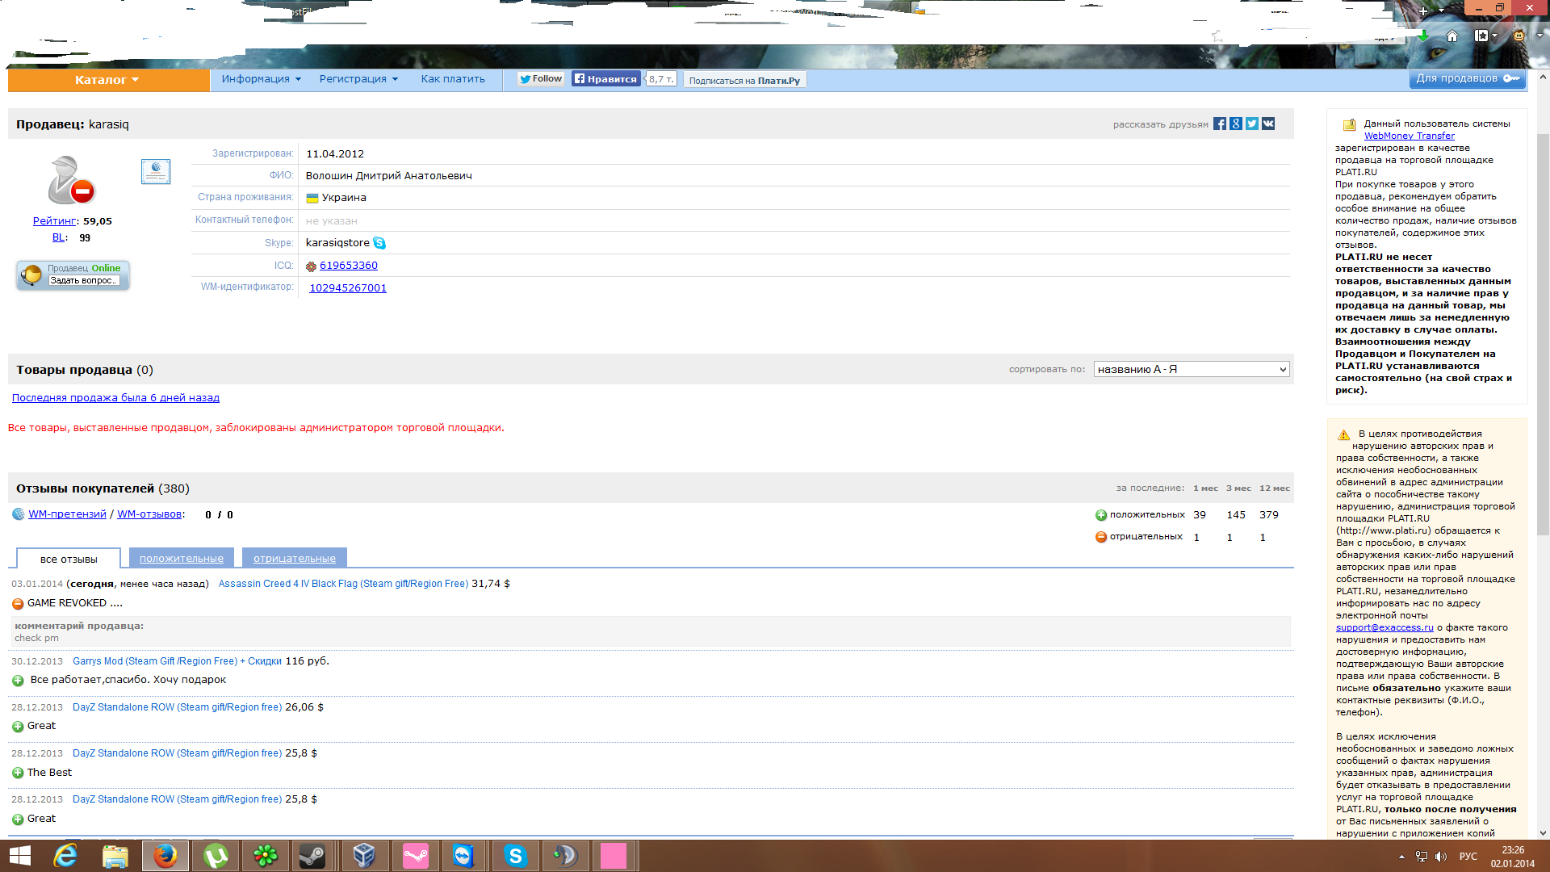Viewport: 1550px width, 872px height.
Task: Click the Twitter Follow button
Action: (x=541, y=79)
